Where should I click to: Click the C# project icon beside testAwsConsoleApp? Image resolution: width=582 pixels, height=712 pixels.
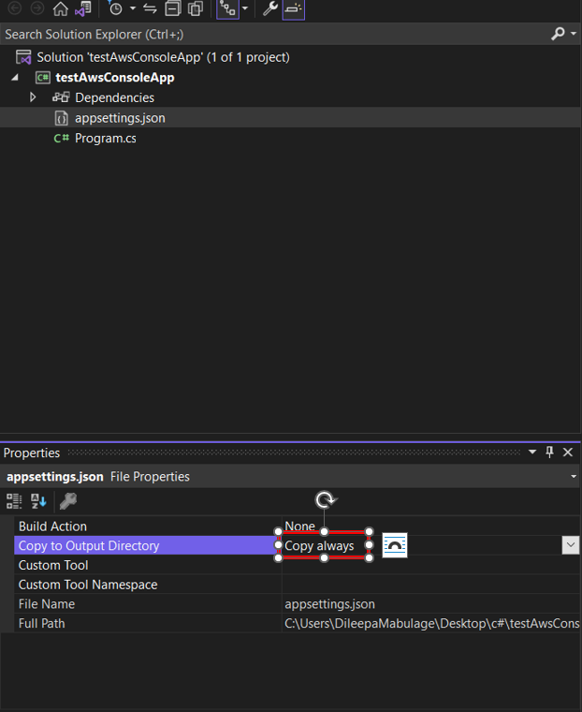[x=43, y=77]
